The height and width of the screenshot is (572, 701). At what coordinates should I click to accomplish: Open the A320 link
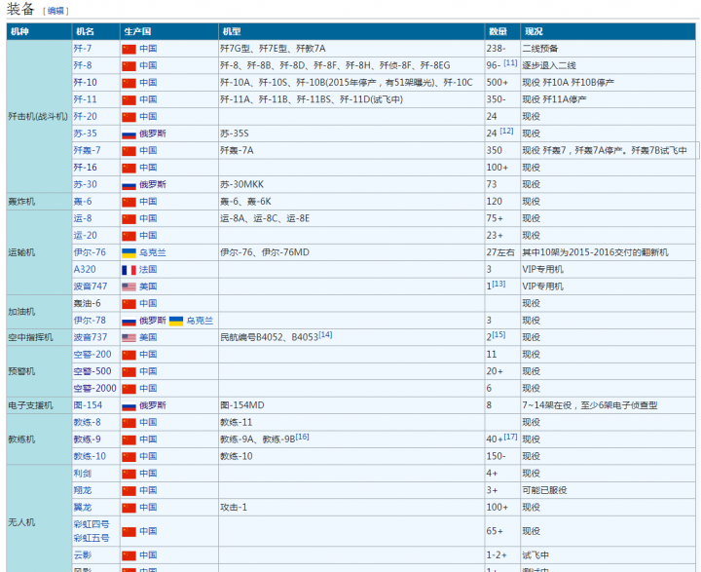click(x=85, y=270)
